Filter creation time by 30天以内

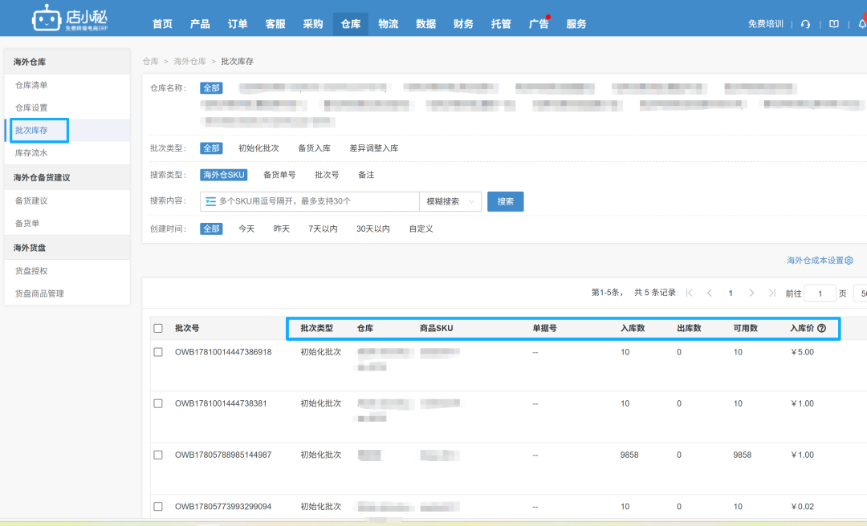(x=373, y=229)
